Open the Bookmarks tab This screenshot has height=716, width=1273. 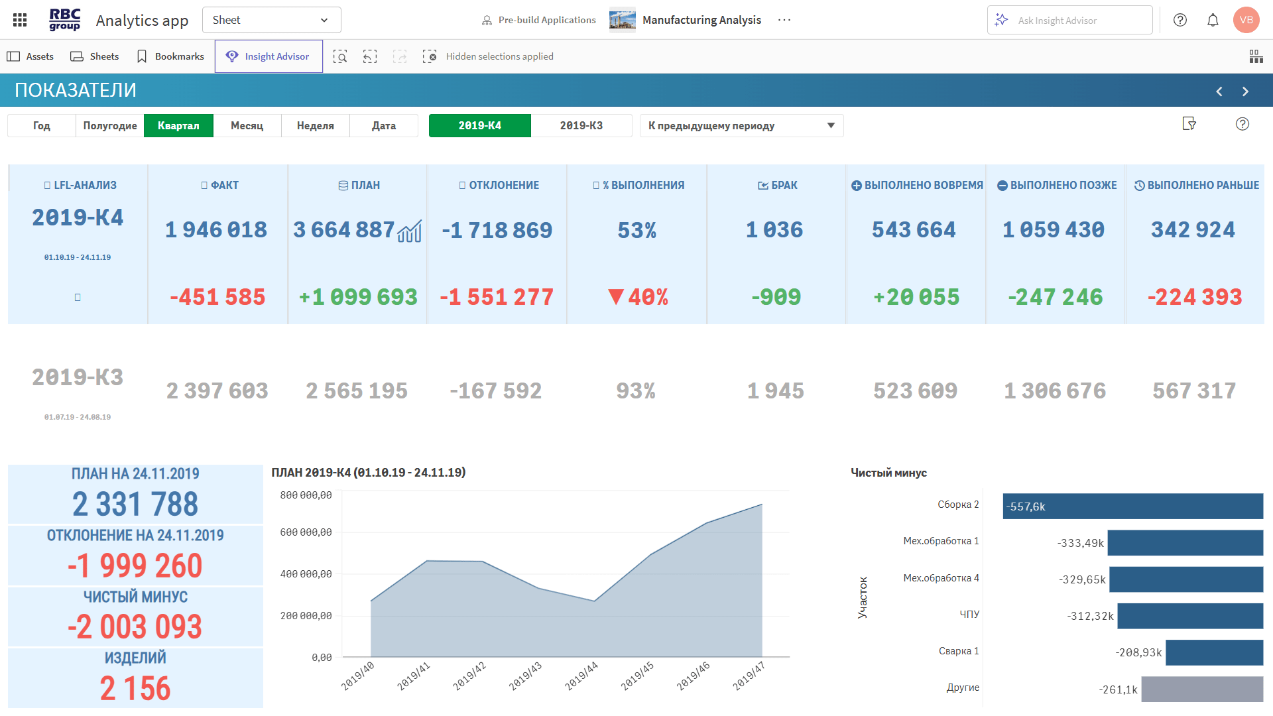170,56
